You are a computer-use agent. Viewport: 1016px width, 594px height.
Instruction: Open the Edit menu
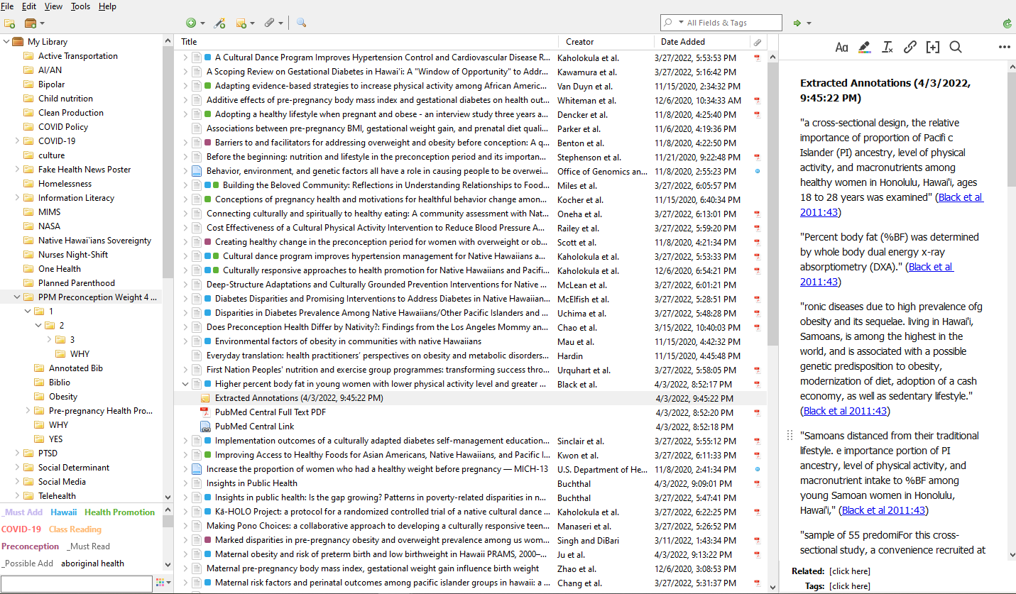click(29, 6)
